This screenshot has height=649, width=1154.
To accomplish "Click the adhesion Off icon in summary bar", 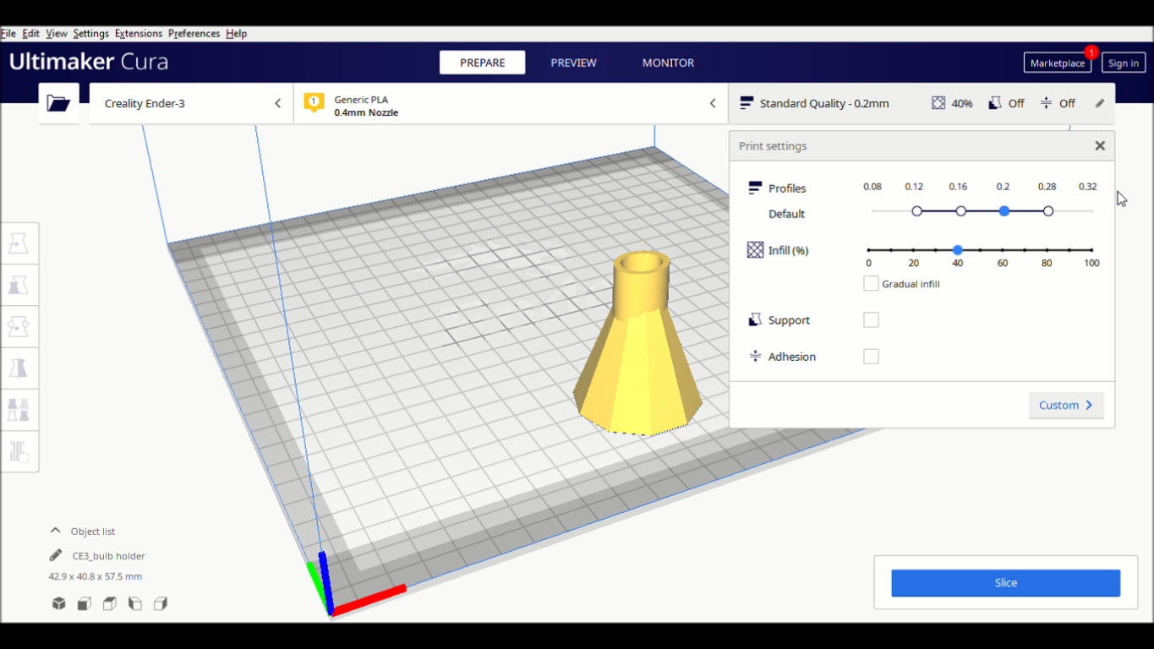I will pyautogui.click(x=1047, y=103).
